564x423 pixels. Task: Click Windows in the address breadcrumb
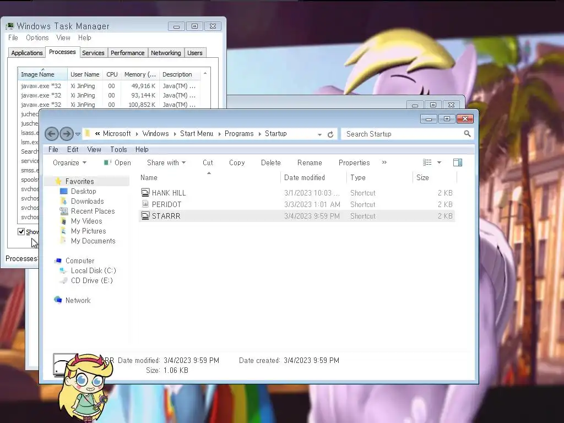coord(155,133)
